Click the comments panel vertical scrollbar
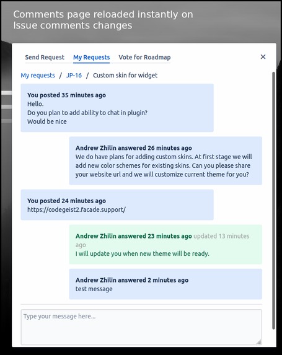Screen dimensions: 282x355 273,201
